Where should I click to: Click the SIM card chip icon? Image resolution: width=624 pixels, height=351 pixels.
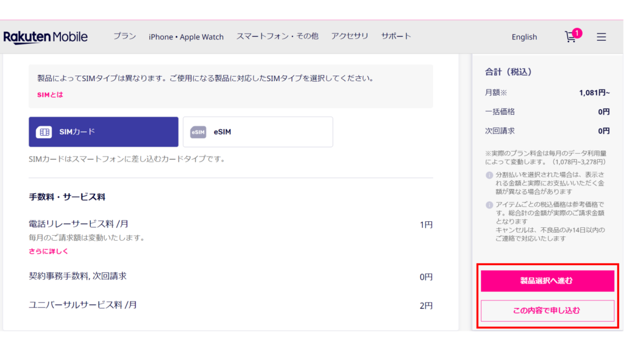pos(44,132)
